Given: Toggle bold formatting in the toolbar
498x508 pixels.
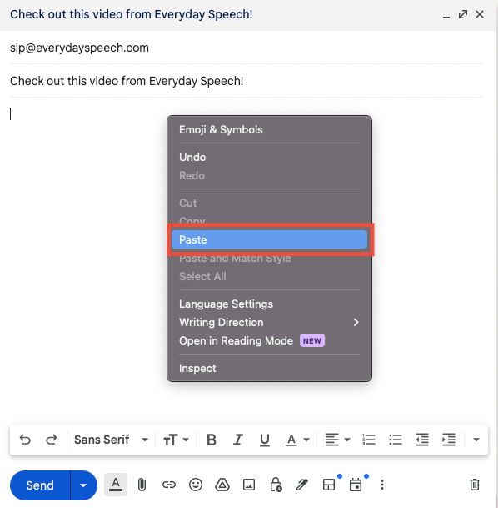Looking at the screenshot, I should [x=212, y=440].
